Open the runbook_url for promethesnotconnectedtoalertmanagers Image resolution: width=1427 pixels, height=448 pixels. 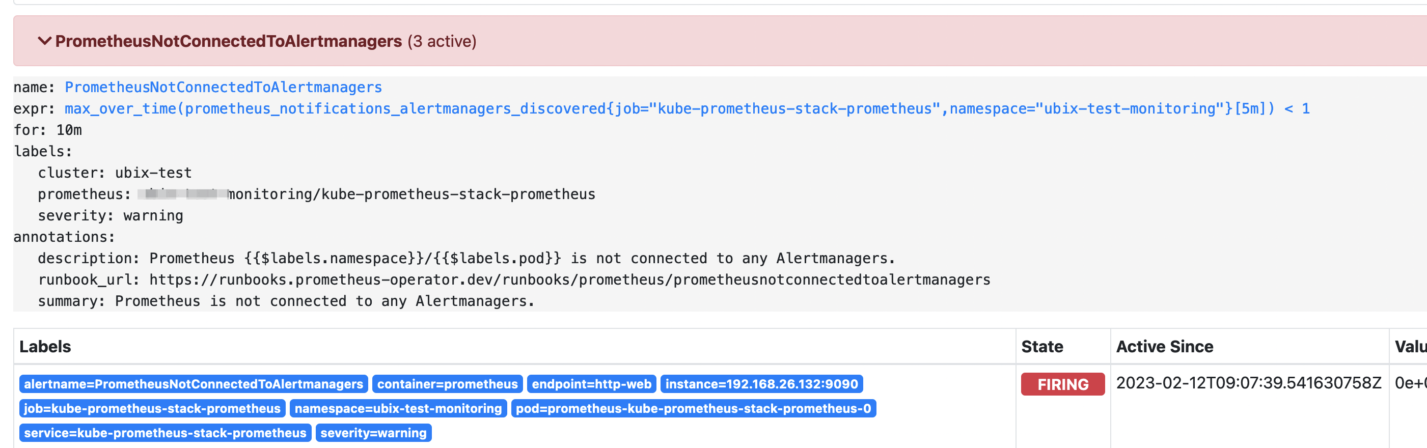[568, 279]
